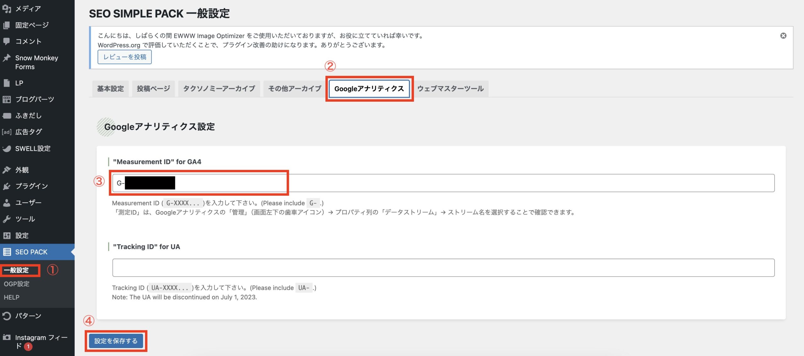The height and width of the screenshot is (356, 804).
Task: Click the G-XXXX... code sample text
Action: [182, 203]
